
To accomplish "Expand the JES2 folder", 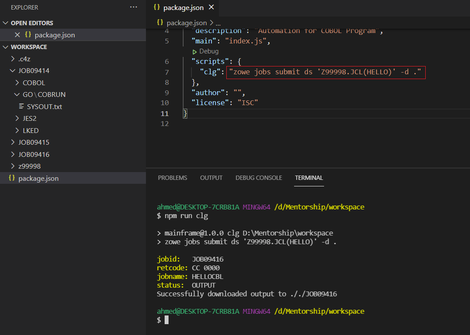I will pos(17,118).
